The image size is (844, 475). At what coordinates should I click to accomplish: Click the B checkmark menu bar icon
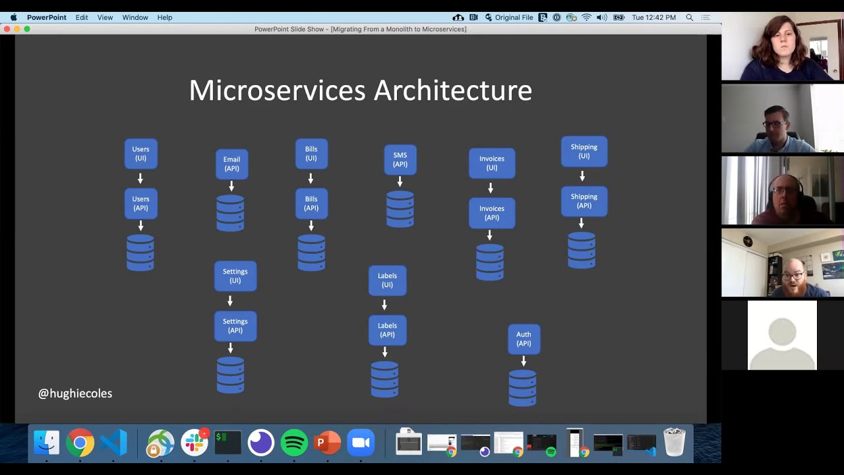click(543, 17)
